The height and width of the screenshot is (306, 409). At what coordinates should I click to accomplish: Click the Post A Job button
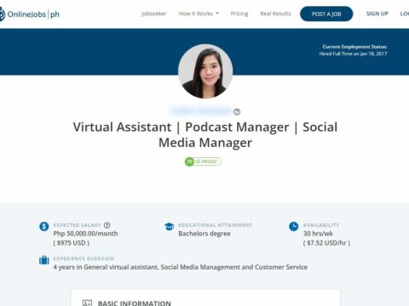[x=326, y=14]
